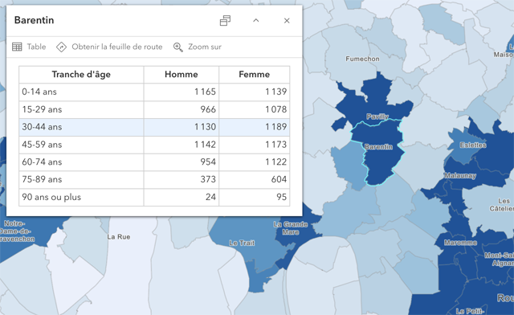Click the Barentin popup title

tap(34, 20)
